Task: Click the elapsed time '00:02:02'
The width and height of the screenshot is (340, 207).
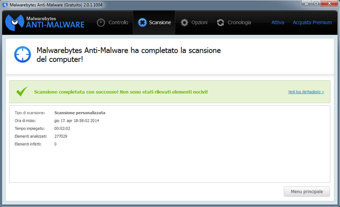Action: point(62,129)
